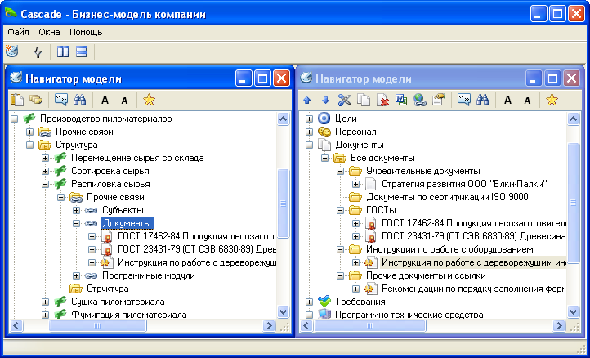Tile windows vertically with the side-by-side columns icon

tap(63, 51)
